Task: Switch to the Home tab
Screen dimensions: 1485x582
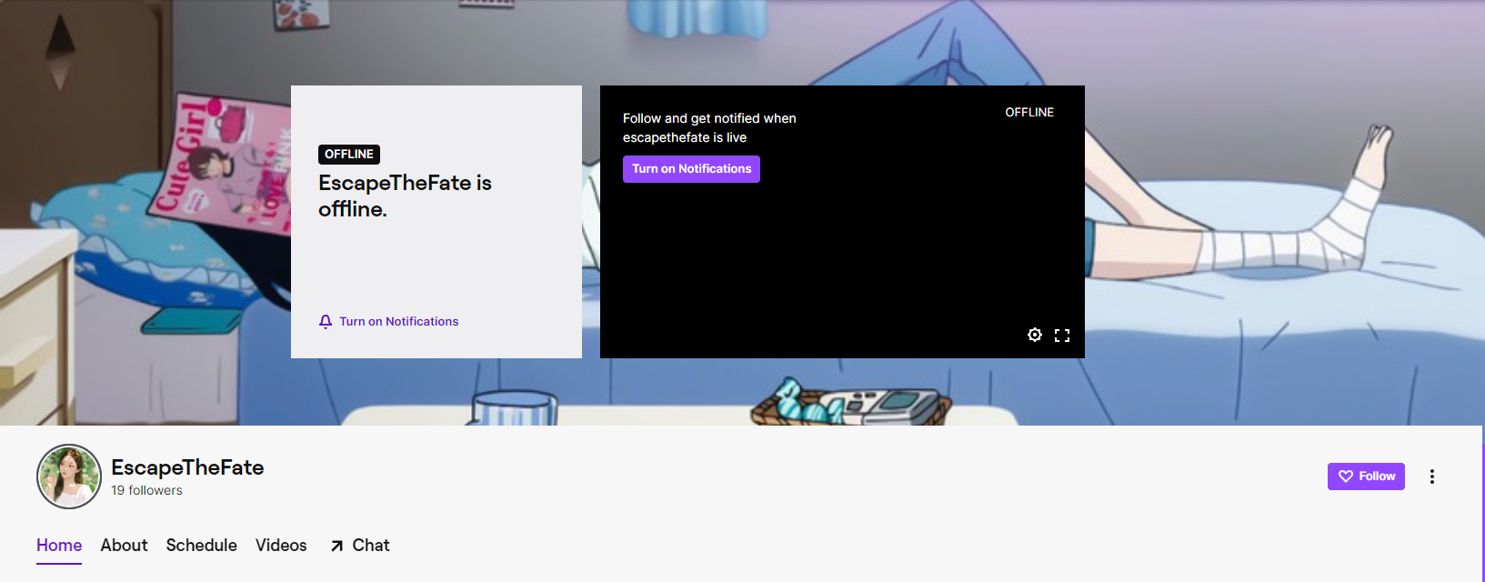Action: 59,546
